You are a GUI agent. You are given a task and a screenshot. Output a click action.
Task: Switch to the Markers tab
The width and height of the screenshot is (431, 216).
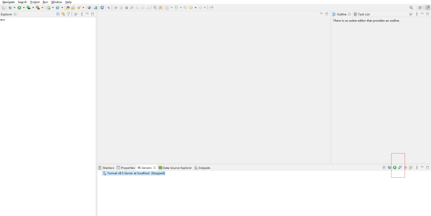[106, 168]
